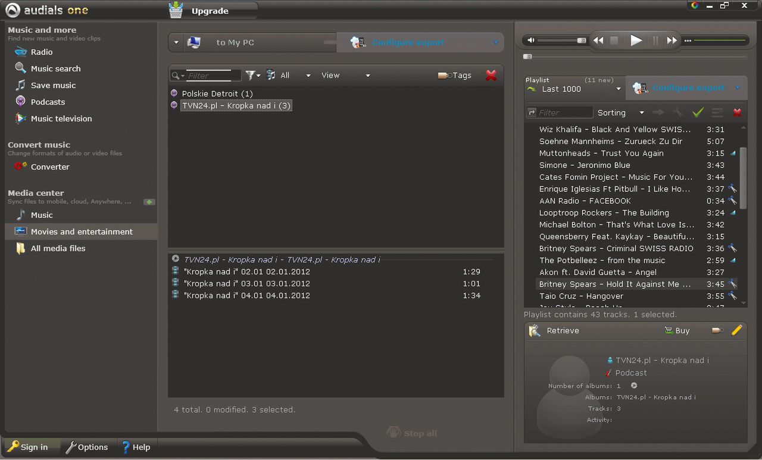The width and height of the screenshot is (762, 460).
Task: Click Sign in at bottom left
Action: pos(32,447)
